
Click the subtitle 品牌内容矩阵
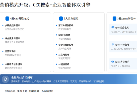(x=65, y=49)
